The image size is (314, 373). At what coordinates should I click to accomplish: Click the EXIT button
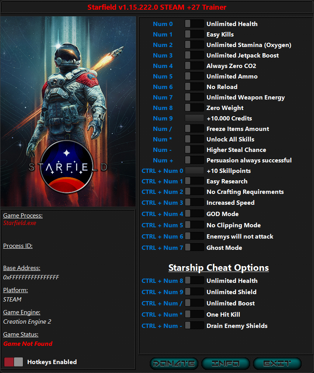point(277,364)
